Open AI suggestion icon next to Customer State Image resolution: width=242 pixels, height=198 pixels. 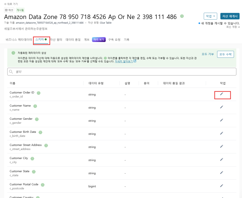(x=34, y=172)
